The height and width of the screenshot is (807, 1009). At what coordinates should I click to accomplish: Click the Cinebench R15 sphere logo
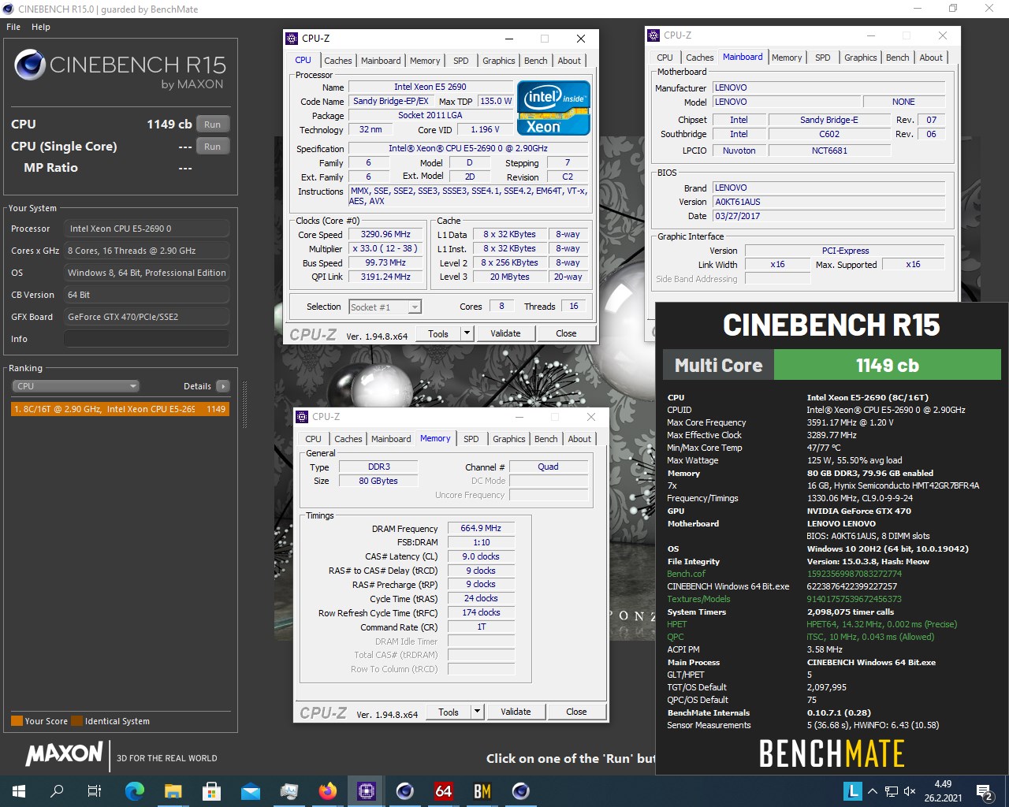[x=29, y=65]
